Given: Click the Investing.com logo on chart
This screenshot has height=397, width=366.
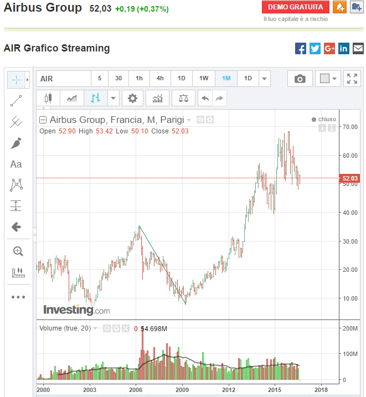Looking at the screenshot, I should [x=77, y=310].
